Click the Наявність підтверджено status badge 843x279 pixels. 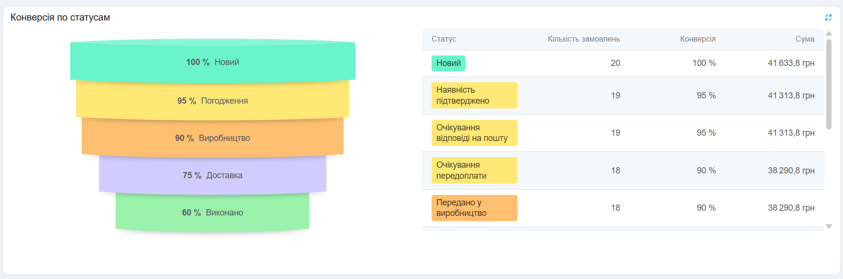(474, 95)
